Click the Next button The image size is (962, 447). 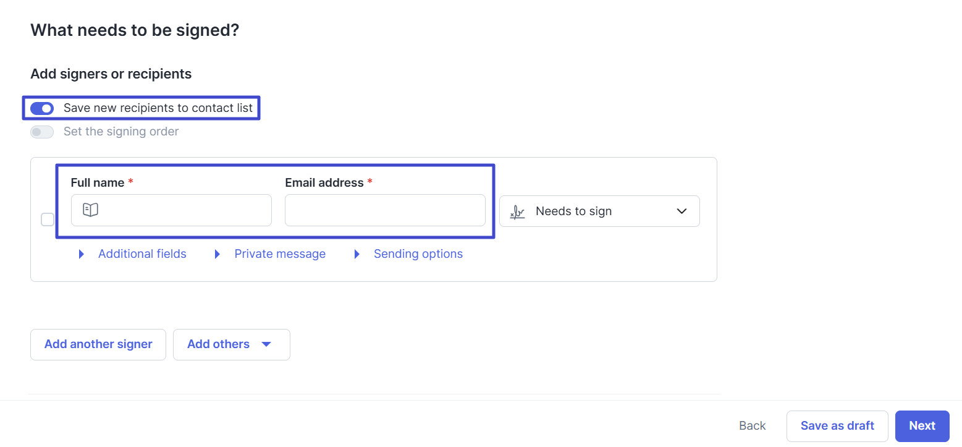[x=922, y=426]
